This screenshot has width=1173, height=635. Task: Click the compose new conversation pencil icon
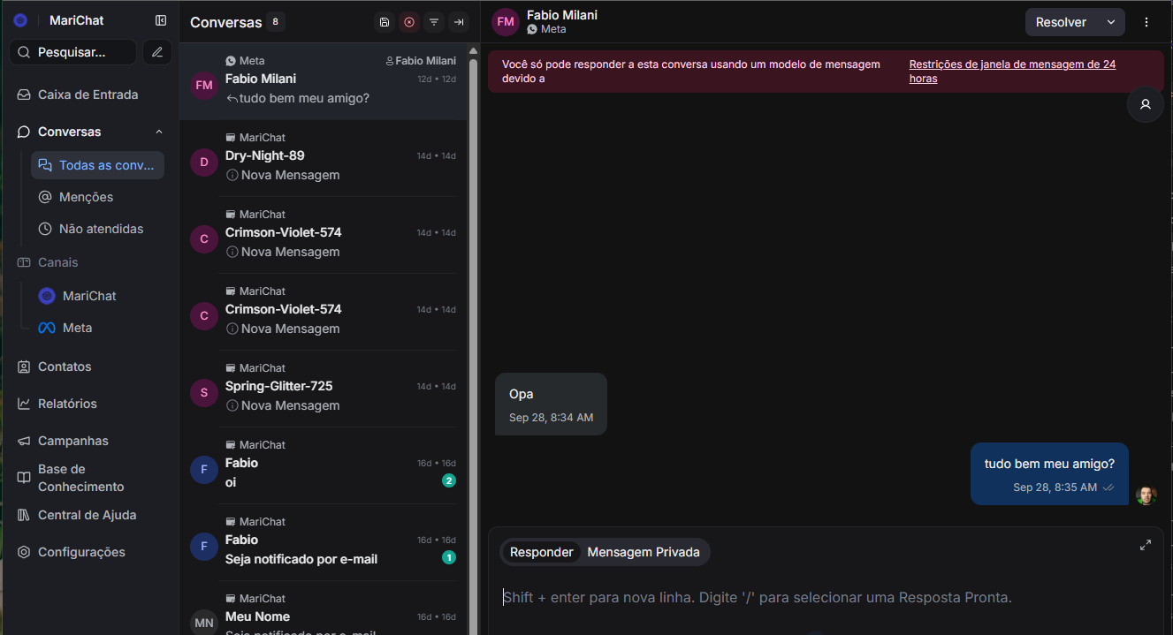click(x=157, y=52)
